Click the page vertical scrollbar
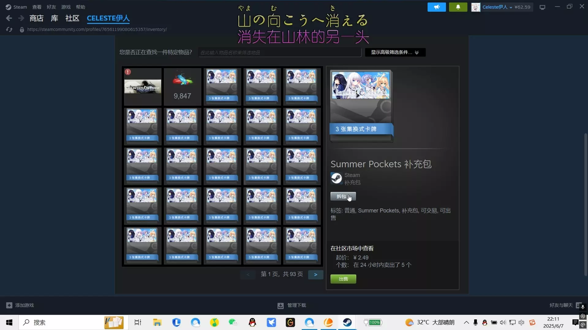 coord(586,205)
